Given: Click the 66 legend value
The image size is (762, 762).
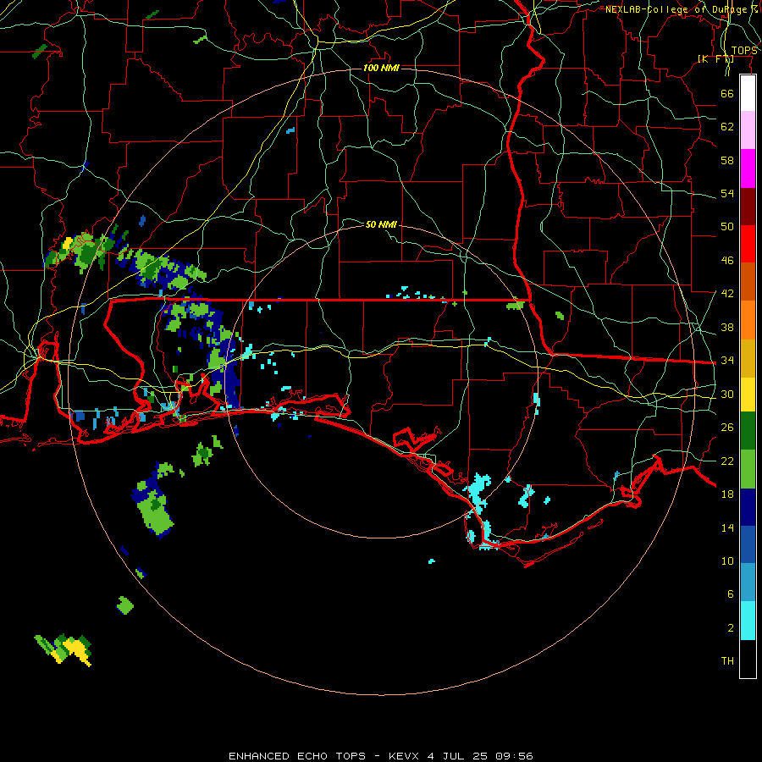Looking at the screenshot, I should tap(727, 93).
